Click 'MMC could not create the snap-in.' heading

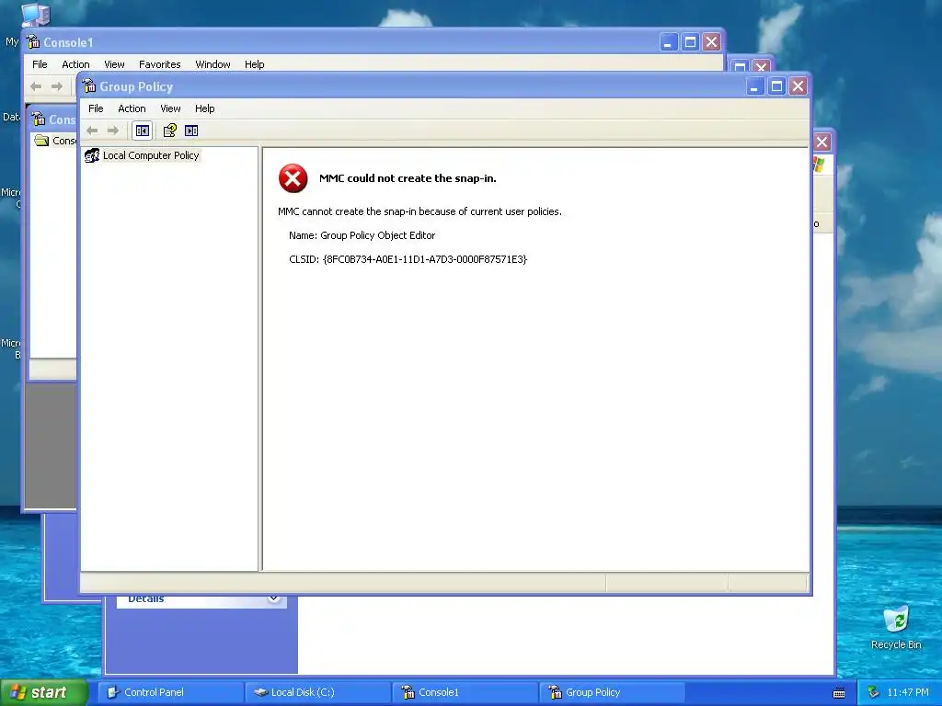click(408, 178)
